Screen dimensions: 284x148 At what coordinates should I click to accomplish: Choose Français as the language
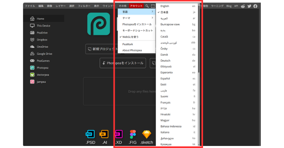click(177, 103)
